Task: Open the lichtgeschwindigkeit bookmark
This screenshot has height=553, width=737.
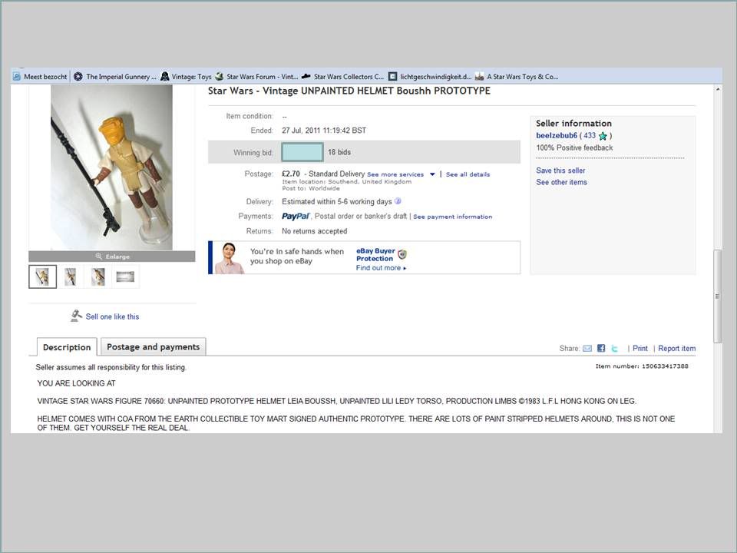Action: 430,77
